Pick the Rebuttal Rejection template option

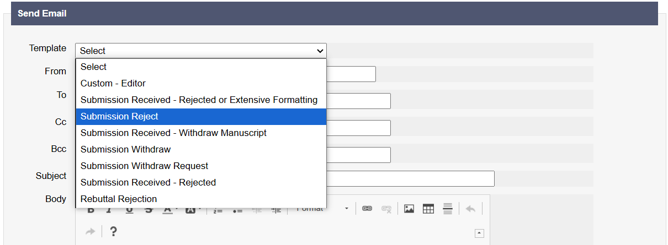(x=119, y=199)
